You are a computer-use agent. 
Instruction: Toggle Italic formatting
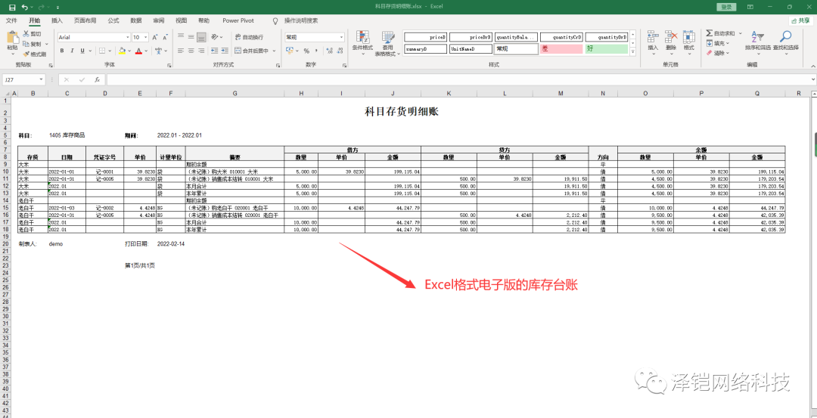73,51
